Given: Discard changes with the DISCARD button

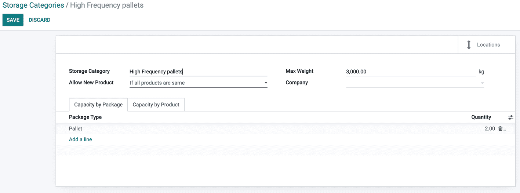Looking at the screenshot, I should pyautogui.click(x=40, y=20).
